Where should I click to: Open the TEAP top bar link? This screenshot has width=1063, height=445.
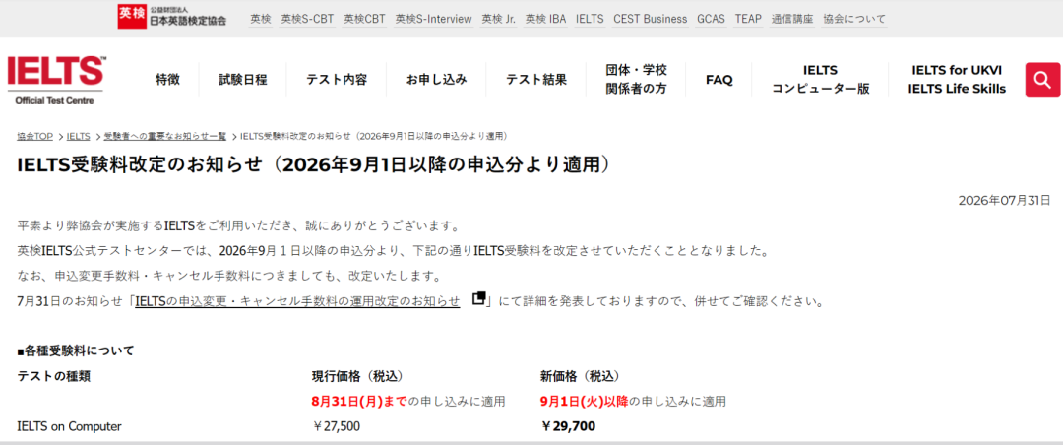(748, 19)
